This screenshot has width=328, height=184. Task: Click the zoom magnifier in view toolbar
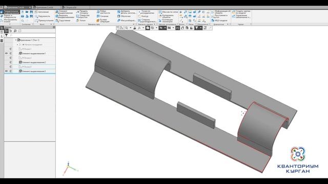127,28
